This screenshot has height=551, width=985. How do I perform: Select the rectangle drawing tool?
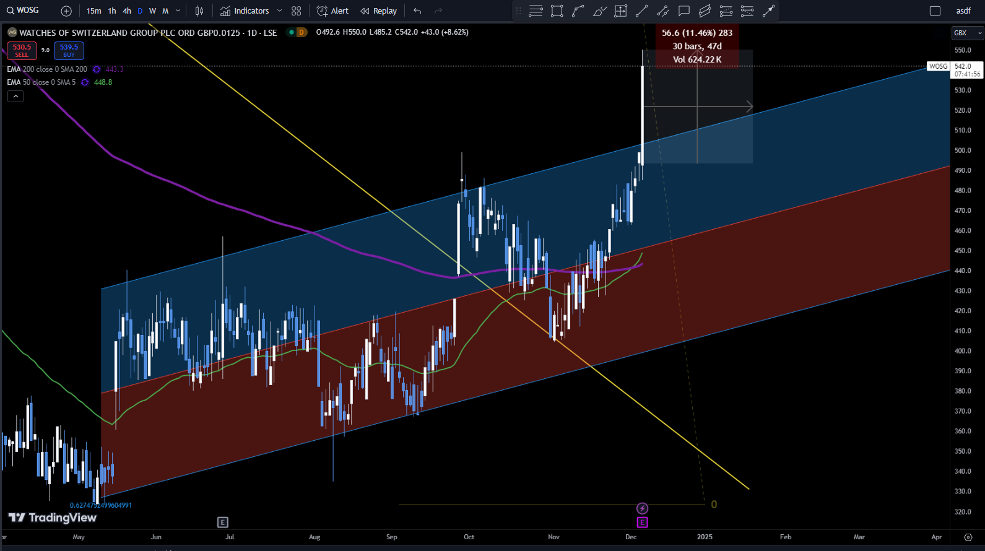coord(557,11)
